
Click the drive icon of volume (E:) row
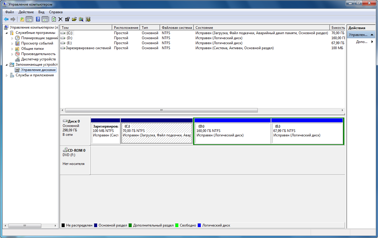[63, 43]
